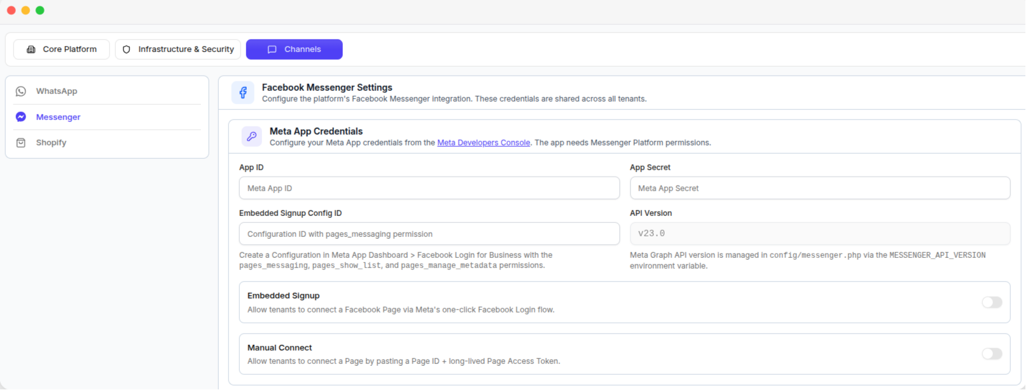Click the Messenger logo icon in sidebar
This screenshot has width=1026, height=390.
click(21, 118)
